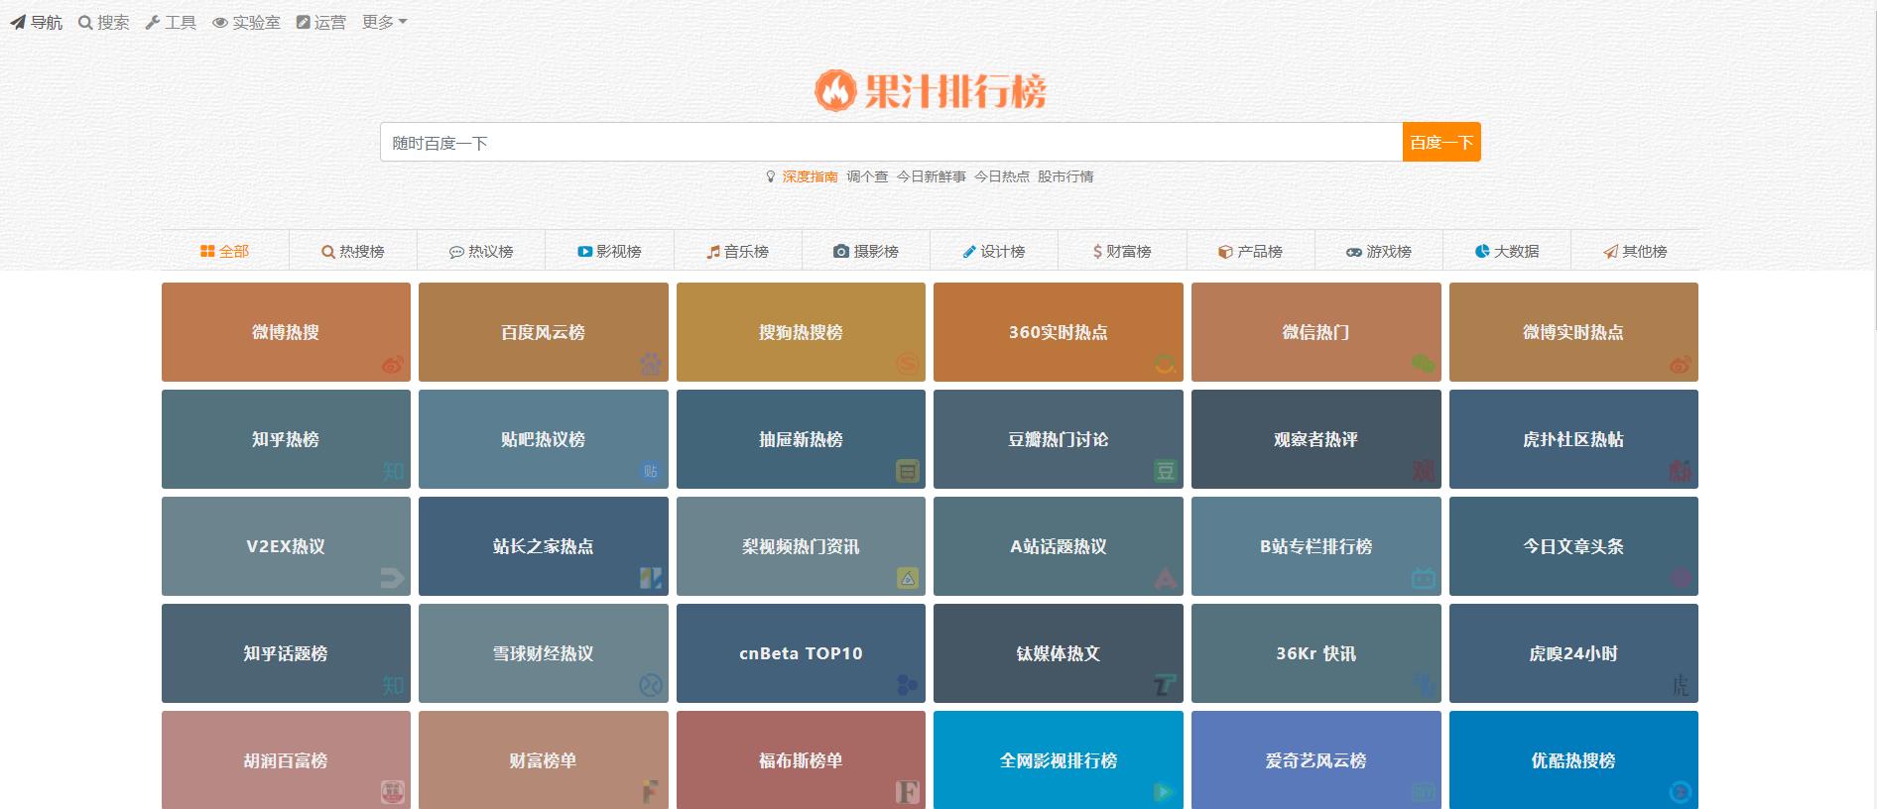Click the icon on 观察者热评 card
Viewport: 1877px width, 809px height.
[x=1424, y=472]
